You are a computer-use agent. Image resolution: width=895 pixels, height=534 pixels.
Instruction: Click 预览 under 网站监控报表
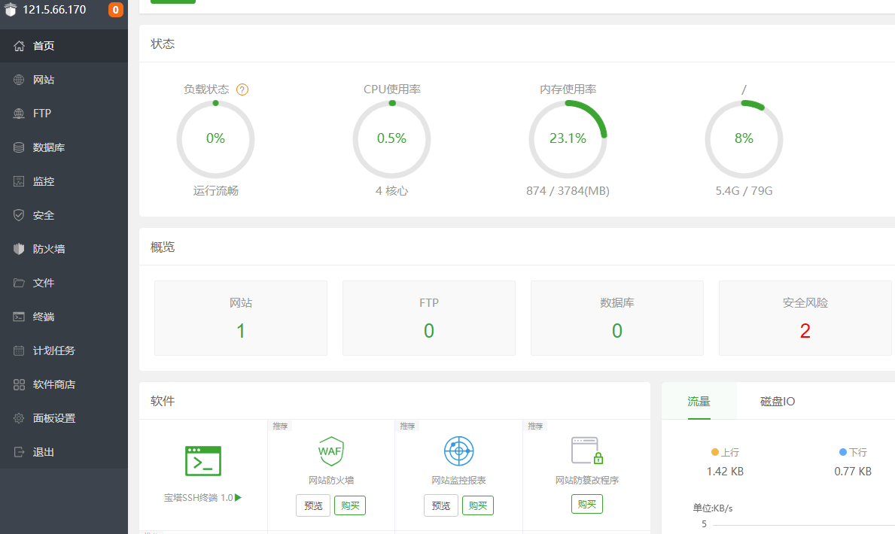tap(440, 505)
